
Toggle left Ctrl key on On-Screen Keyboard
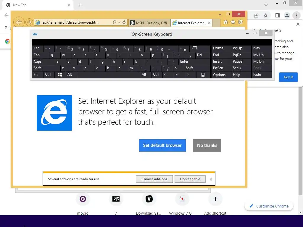tap(49, 74)
